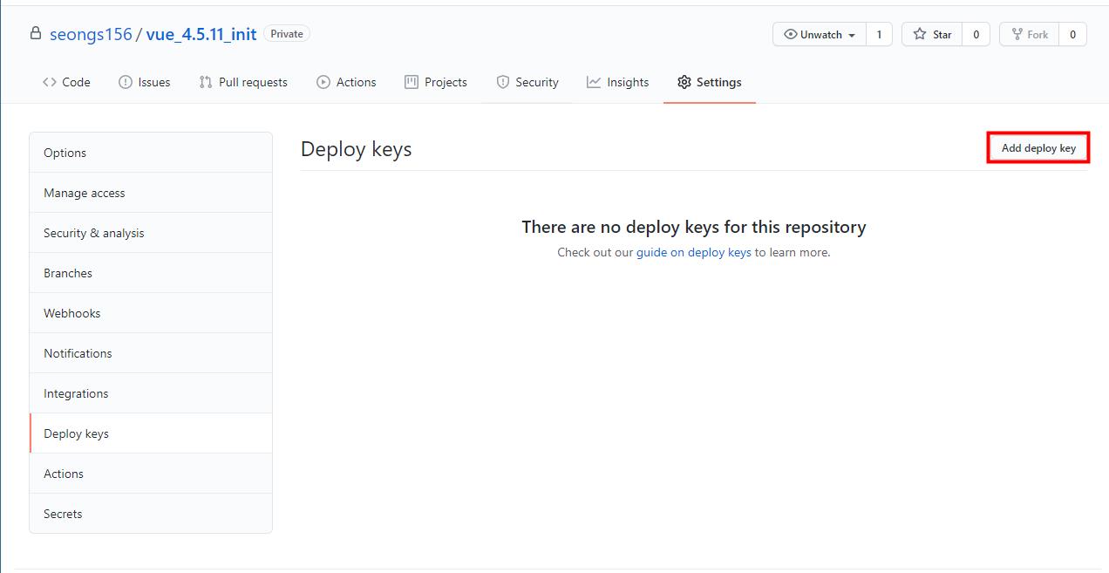This screenshot has width=1109, height=573.
Task: Open Manage access settings
Action: coord(84,192)
